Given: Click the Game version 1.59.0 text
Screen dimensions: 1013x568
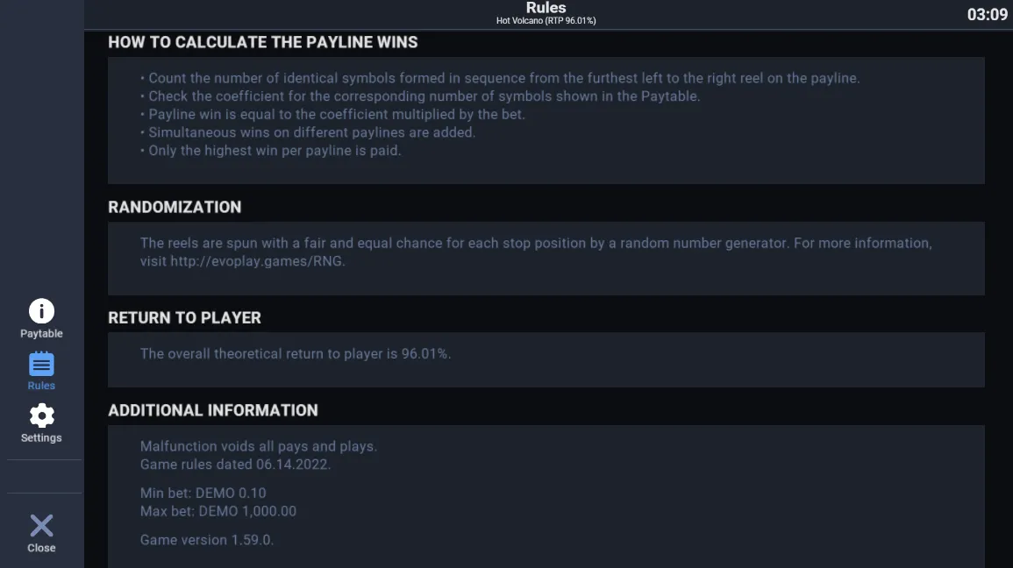Looking at the screenshot, I should (x=207, y=540).
